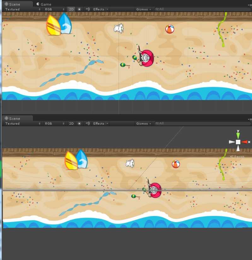The image size is (252, 260).
Task: Toggle audio speaker icon in top Scene view
Action: click(x=88, y=9)
